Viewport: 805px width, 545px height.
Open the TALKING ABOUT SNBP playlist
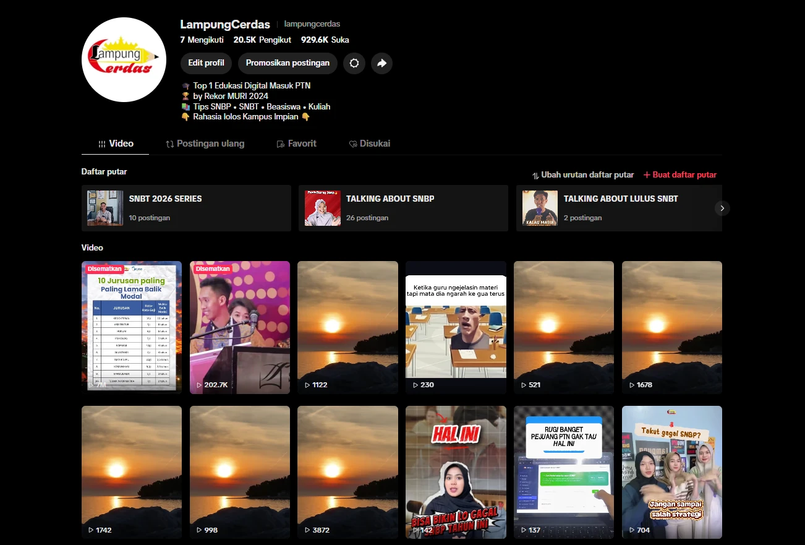coord(403,208)
